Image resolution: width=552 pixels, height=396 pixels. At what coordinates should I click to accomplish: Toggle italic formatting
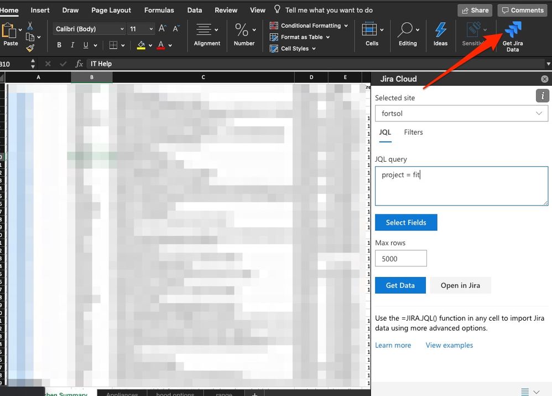(72, 45)
